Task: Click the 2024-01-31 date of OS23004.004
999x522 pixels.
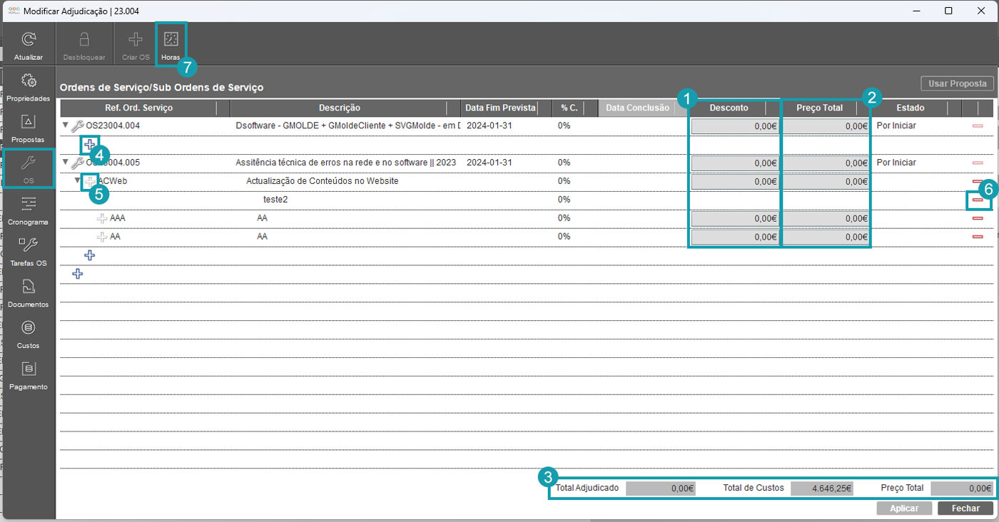Action: click(x=490, y=126)
